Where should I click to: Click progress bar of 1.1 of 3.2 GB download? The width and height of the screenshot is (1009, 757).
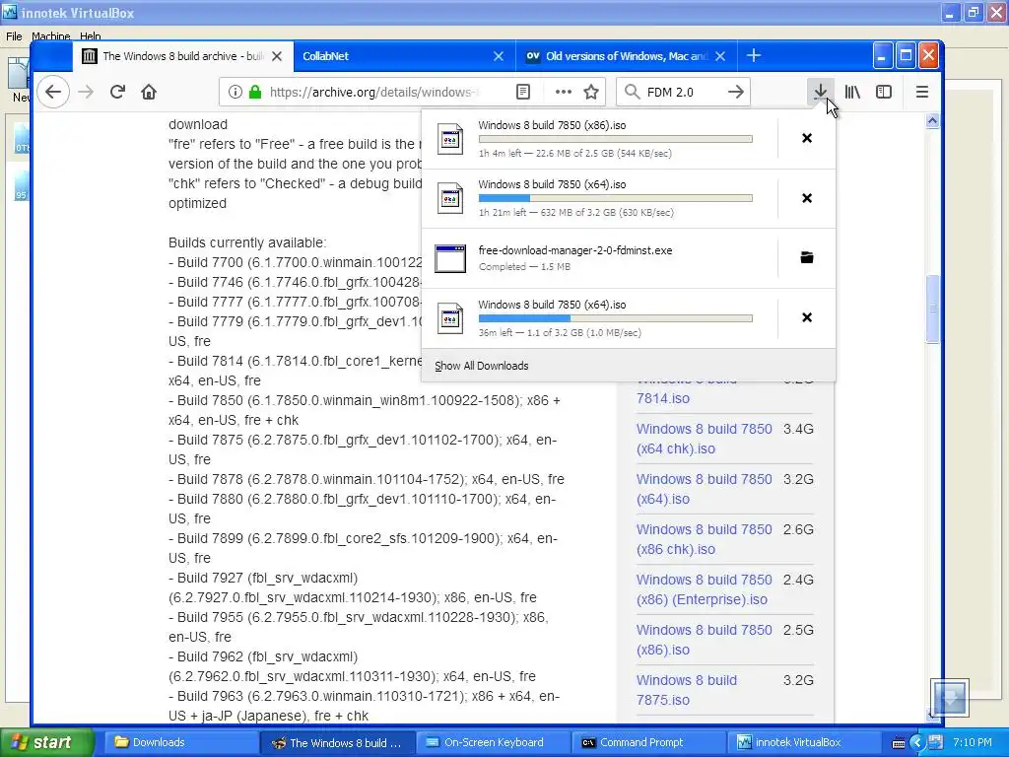tap(615, 318)
